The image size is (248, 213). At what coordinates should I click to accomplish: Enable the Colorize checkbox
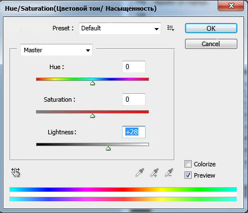[x=188, y=164]
